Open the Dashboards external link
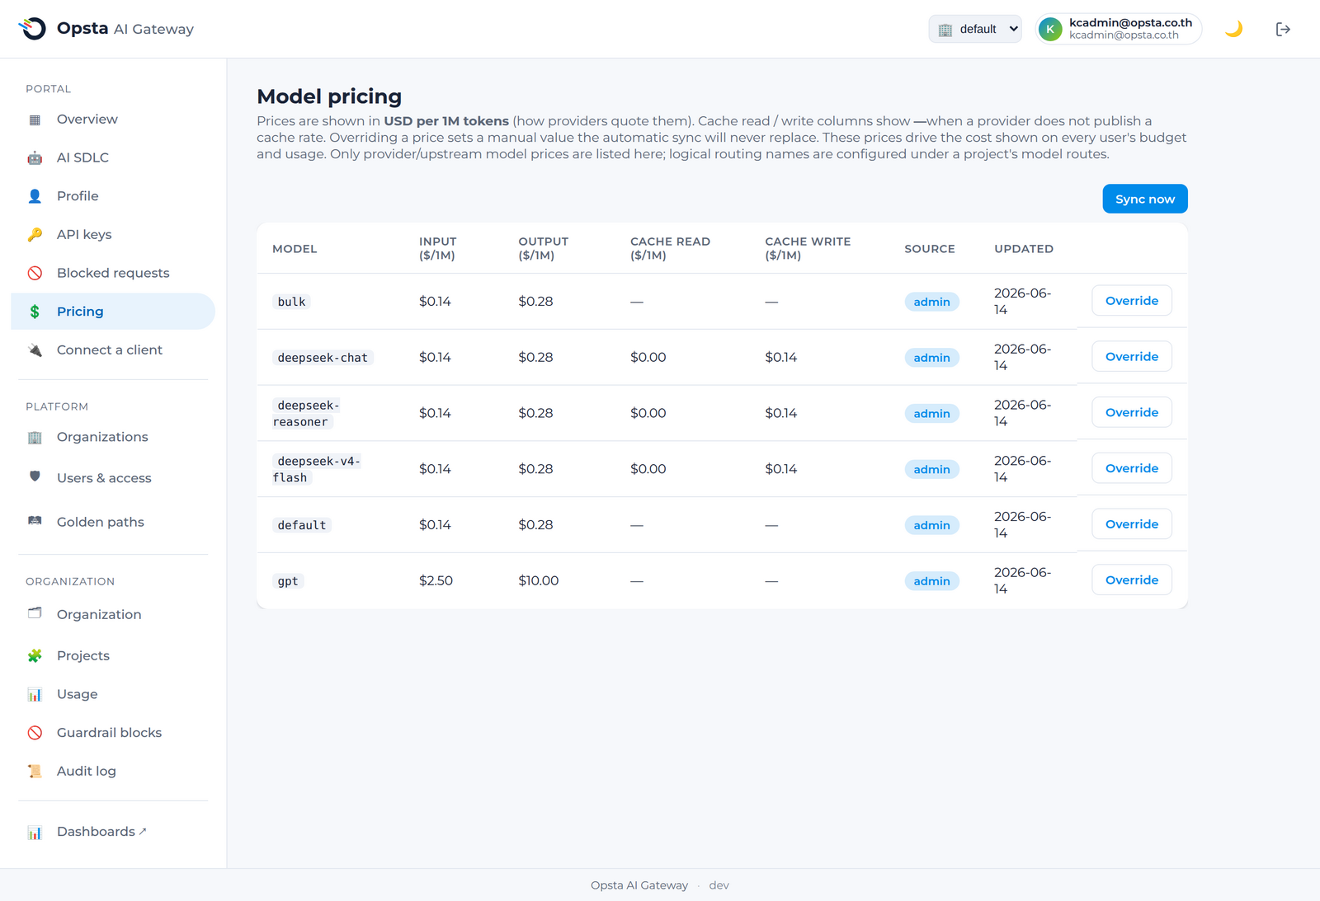The image size is (1320, 901). (113, 832)
